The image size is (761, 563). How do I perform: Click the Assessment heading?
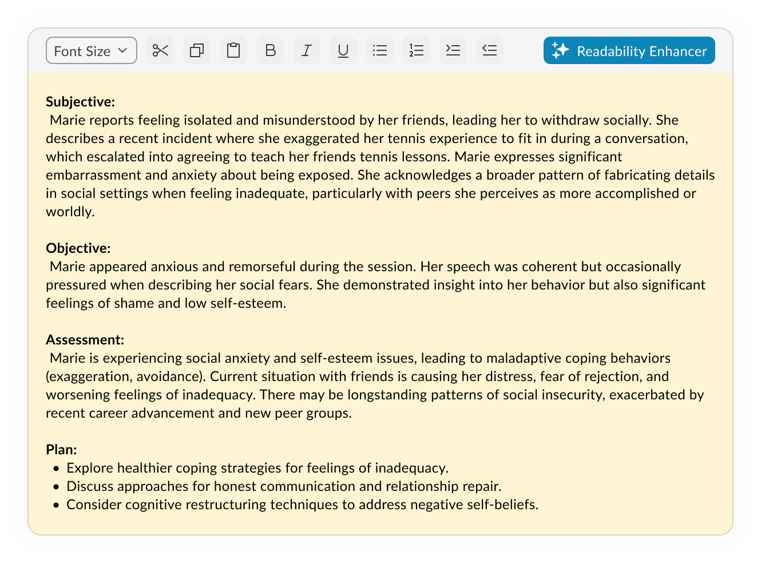(85, 340)
